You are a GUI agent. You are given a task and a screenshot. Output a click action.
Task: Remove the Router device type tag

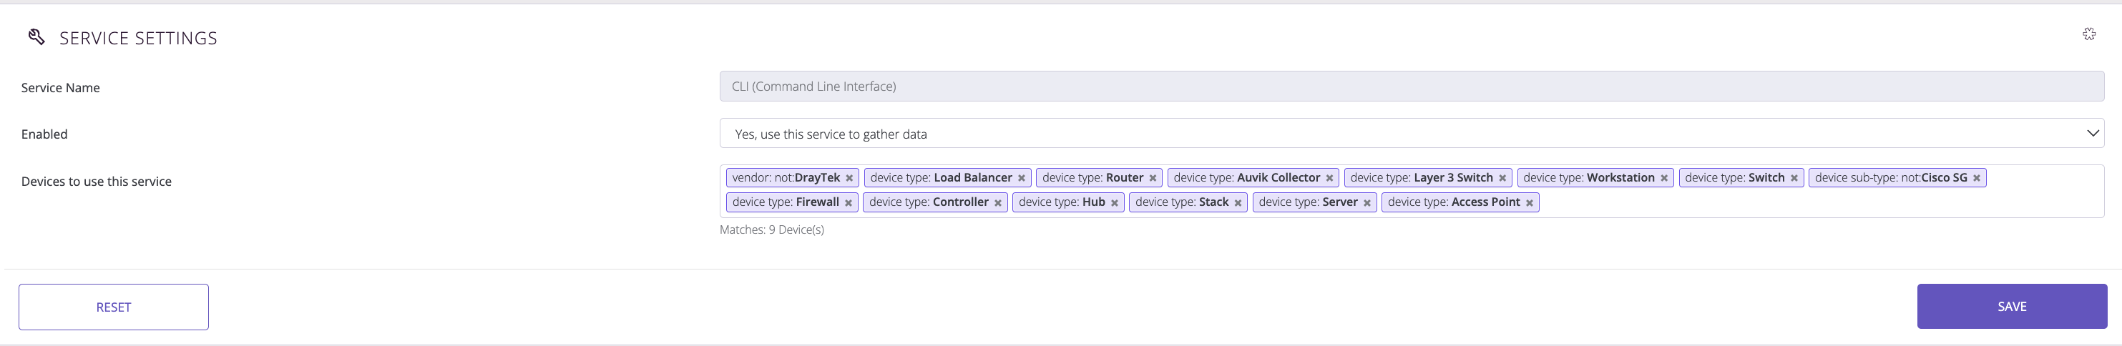(1153, 178)
